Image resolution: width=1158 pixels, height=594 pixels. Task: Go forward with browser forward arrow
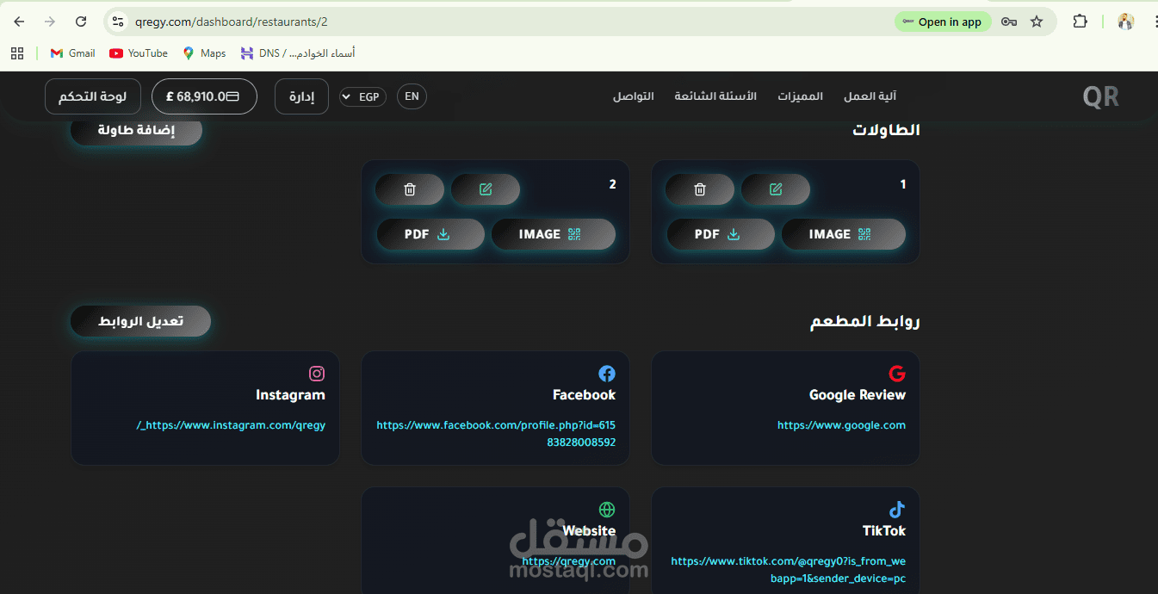(50, 22)
